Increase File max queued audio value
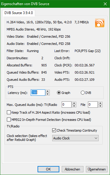The image size is (110, 175). 100,103
